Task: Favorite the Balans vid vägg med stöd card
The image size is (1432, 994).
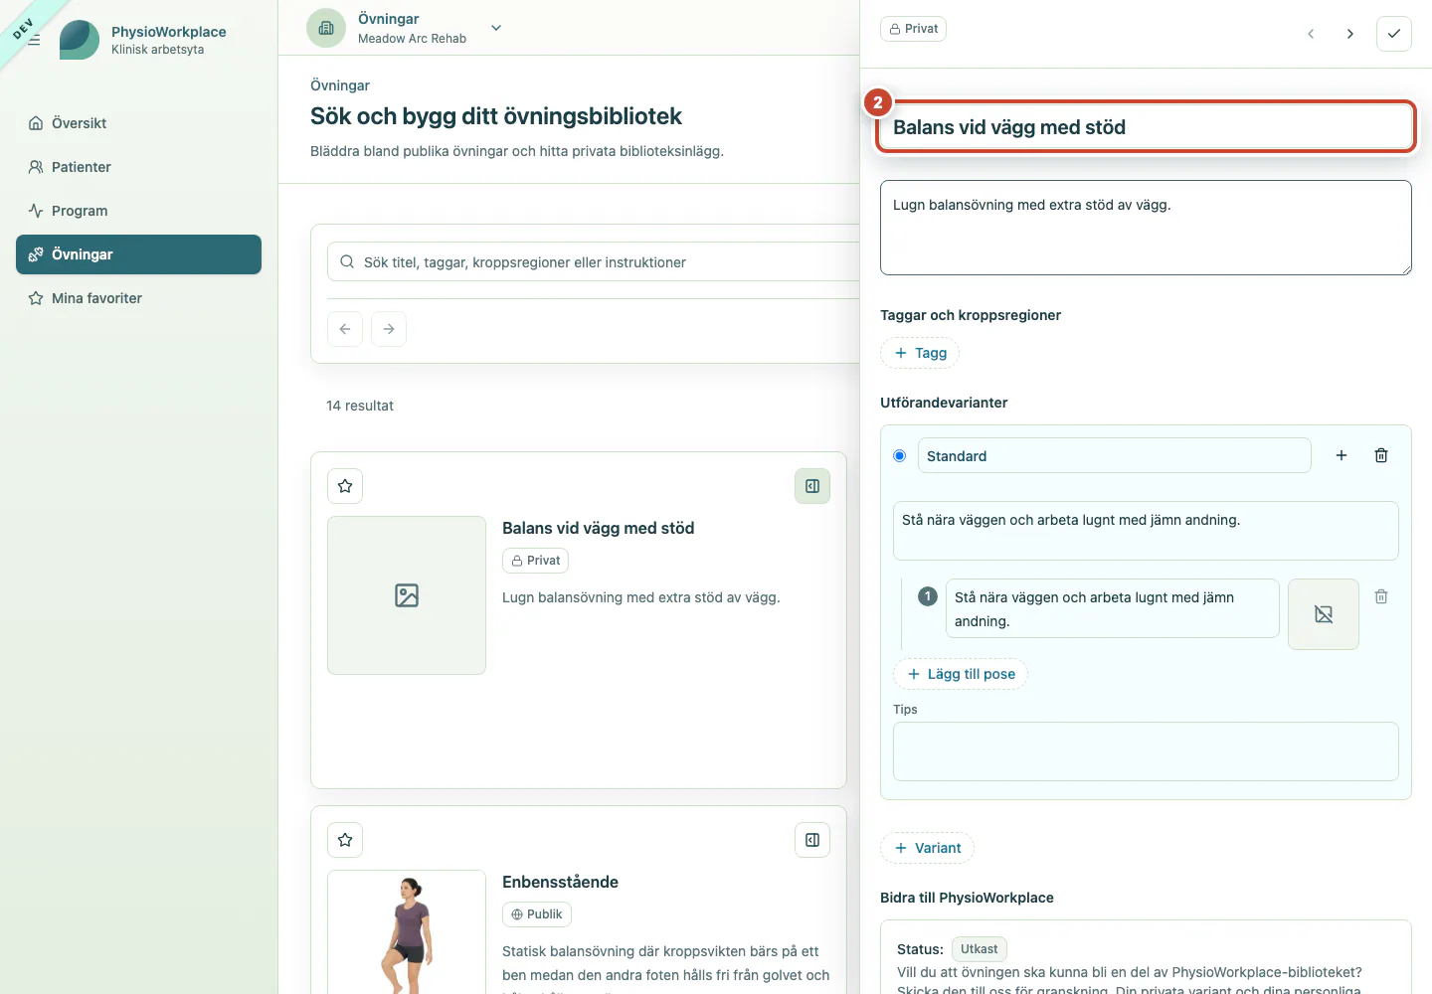Action: click(x=345, y=486)
